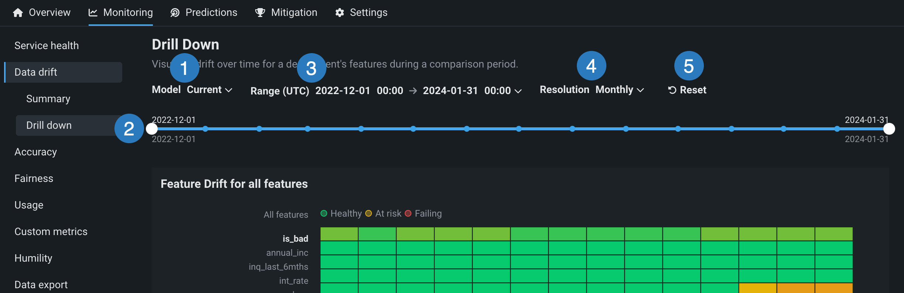Click the is_bad feature row label
The height and width of the screenshot is (293, 904).
tap(295, 239)
